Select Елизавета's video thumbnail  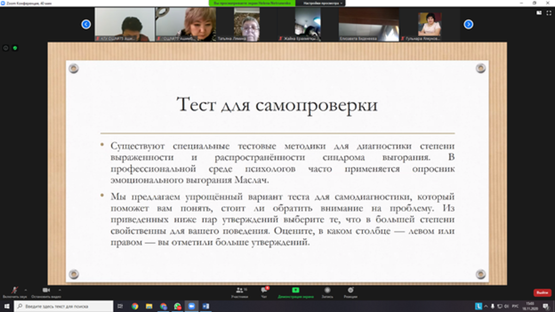click(x=369, y=24)
